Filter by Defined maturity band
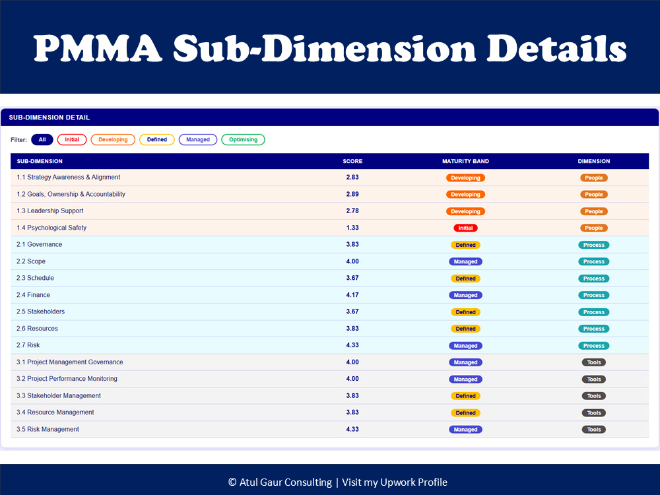The width and height of the screenshot is (660, 495). pyautogui.click(x=157, y=139)
